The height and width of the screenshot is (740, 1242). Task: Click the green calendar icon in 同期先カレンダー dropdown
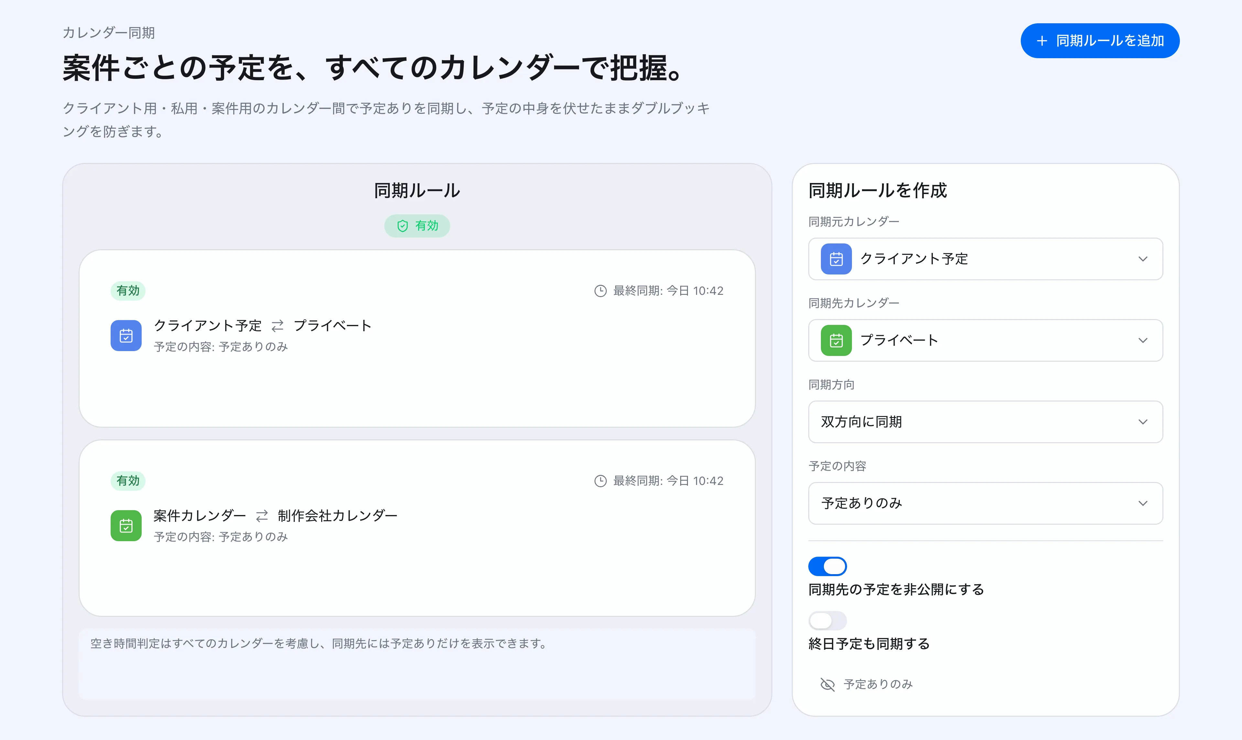coord(836,340)
